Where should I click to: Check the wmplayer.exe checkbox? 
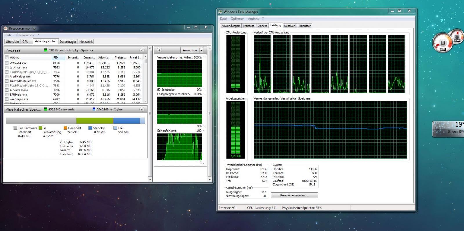7,99
